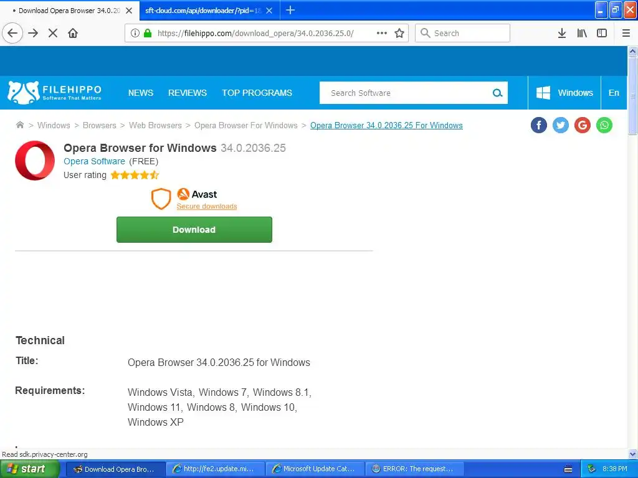Click the user rating stars
The height and width of the screenshot is (478, 638).
point(135,175)
